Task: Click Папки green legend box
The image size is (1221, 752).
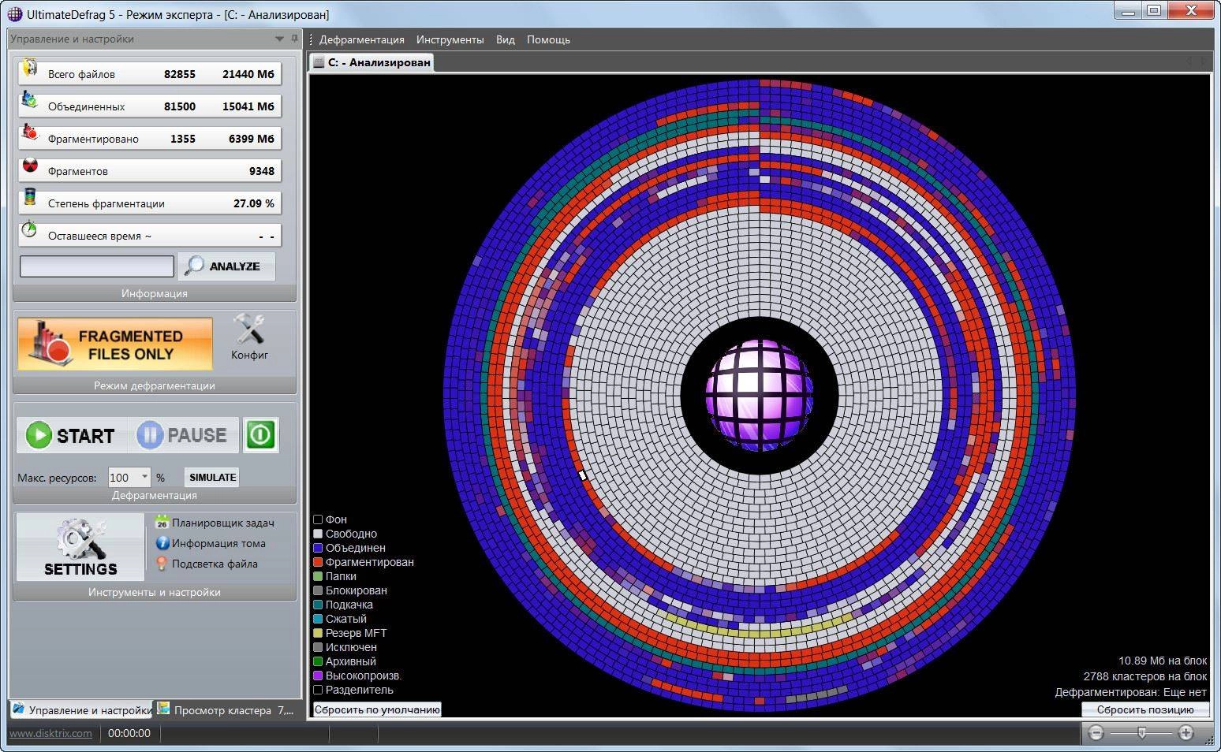Action: 318,576
